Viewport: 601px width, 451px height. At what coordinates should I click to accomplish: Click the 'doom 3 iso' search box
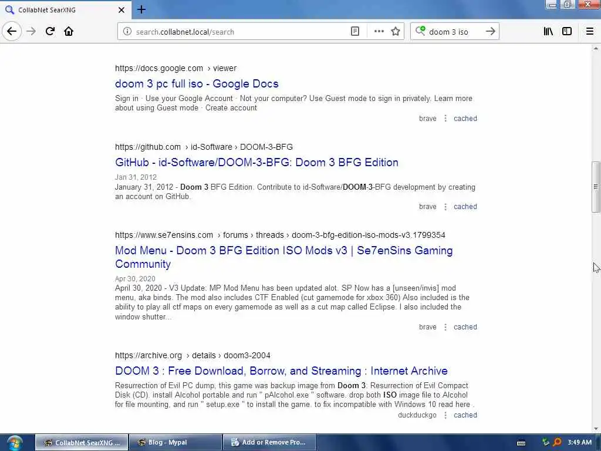(x=454, y=32)
